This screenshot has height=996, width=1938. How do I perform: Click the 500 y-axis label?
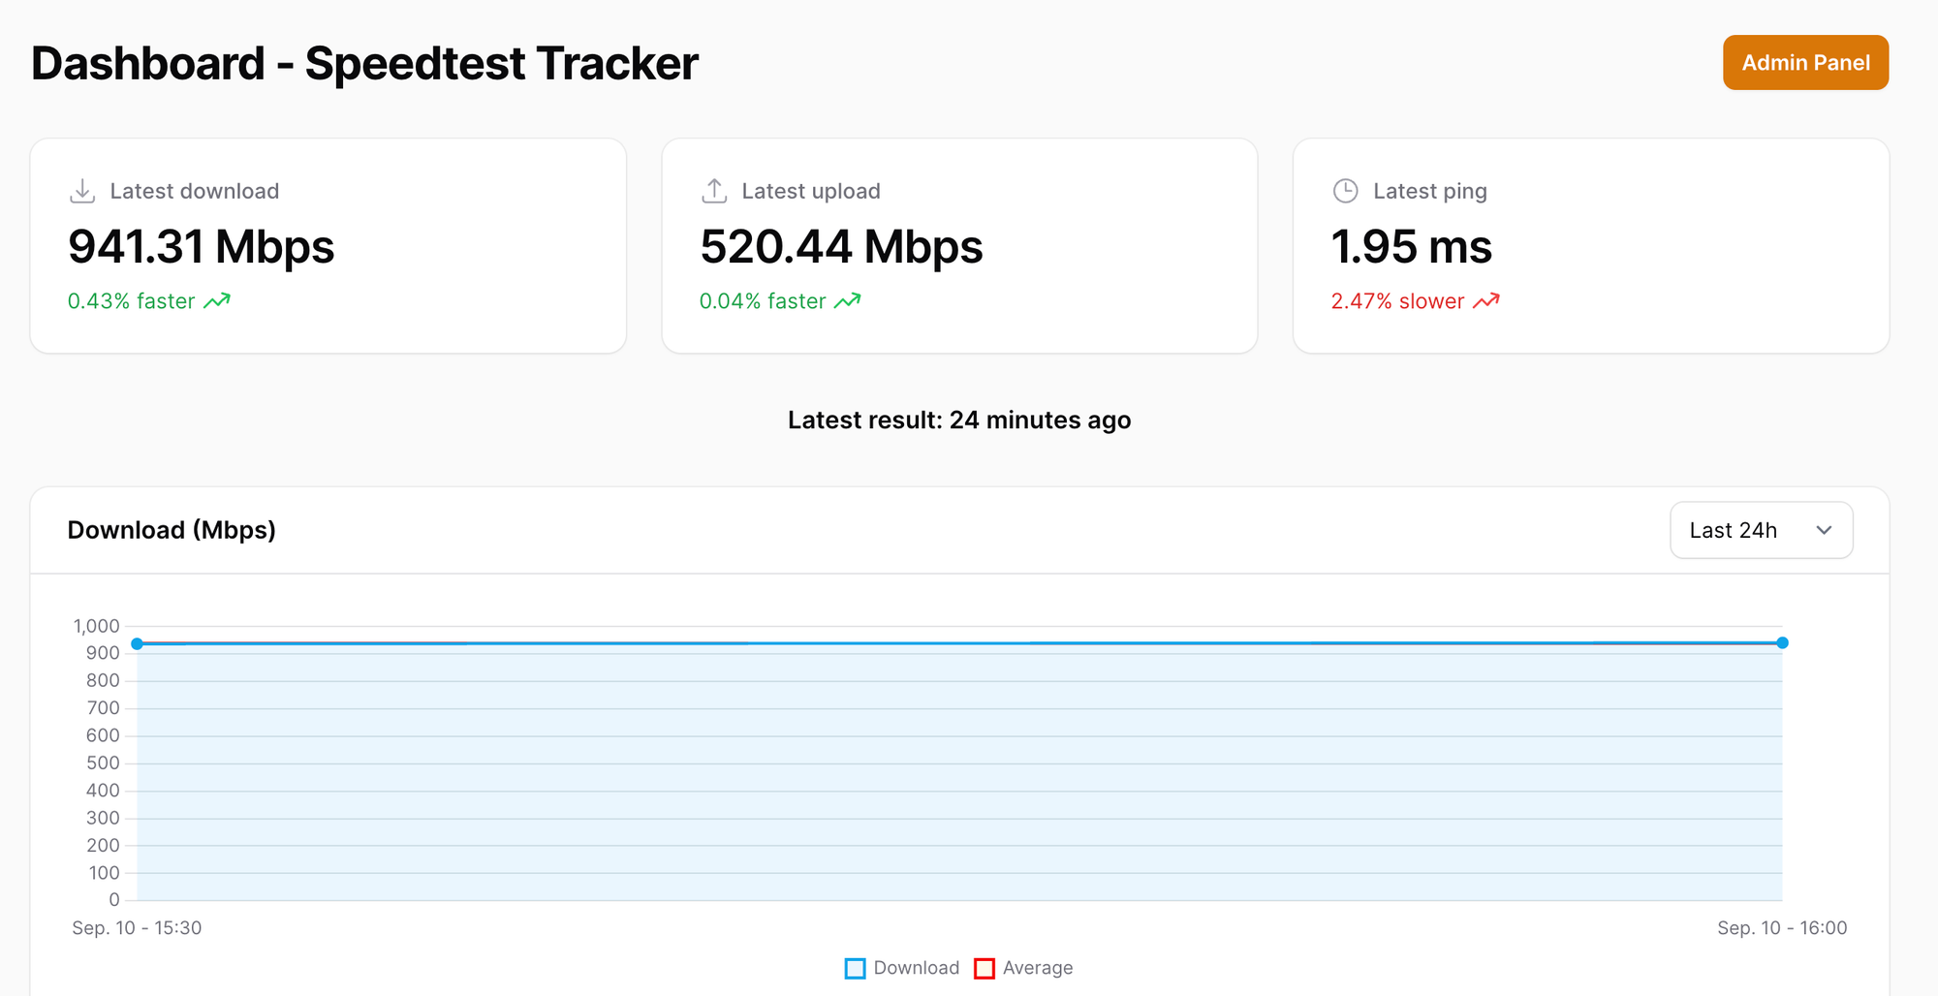point(103,763)
